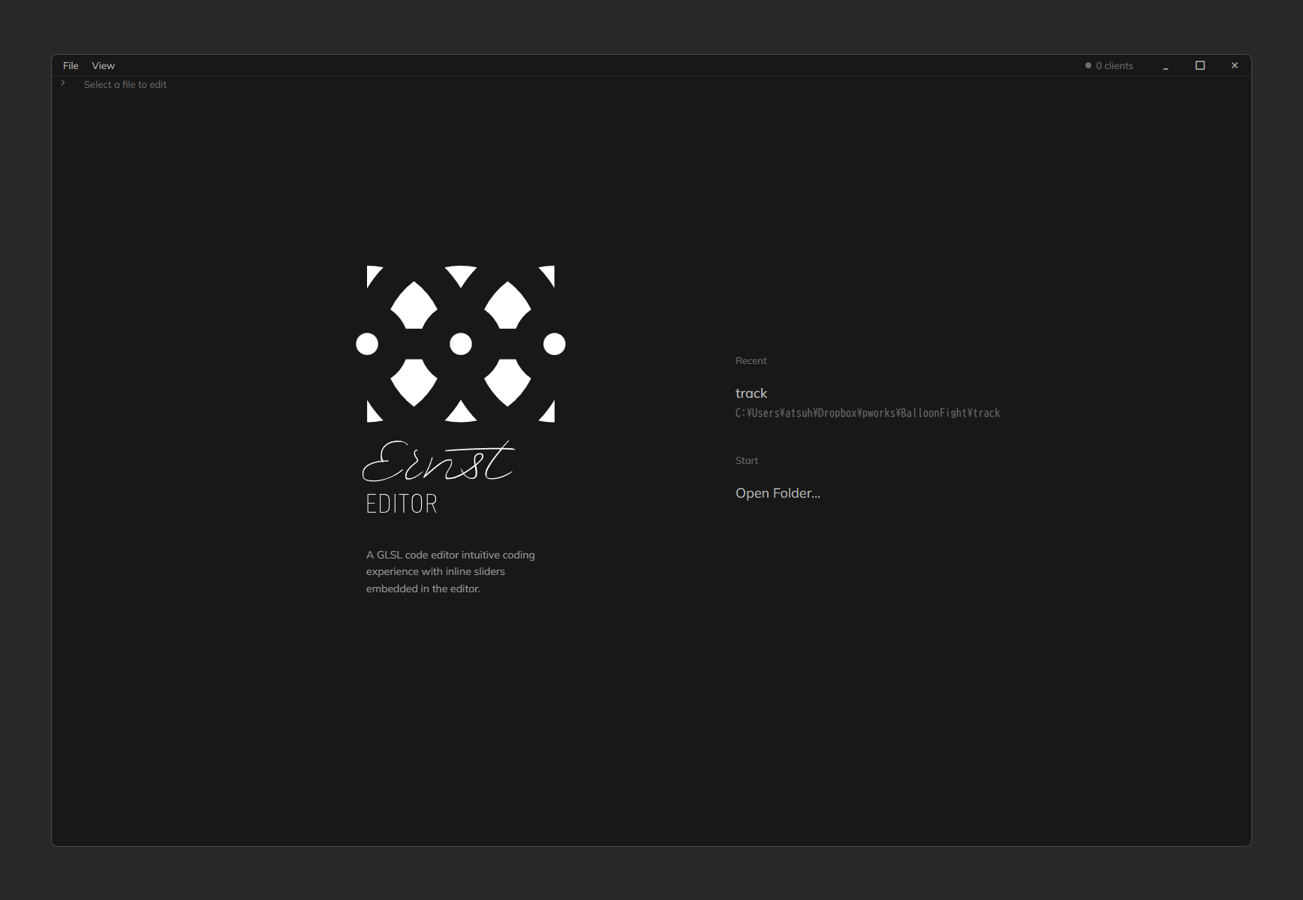
Task: Click the GLSL code editor description text
Action: [450, 572]
